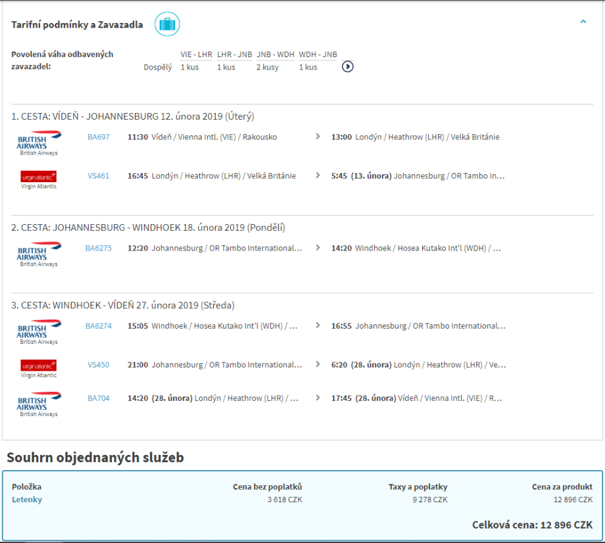The height and width of the screenshot is (543, 605).
Task: Open flight BA6275 details link
Action: pyautogui.click(x=99, y=248)
